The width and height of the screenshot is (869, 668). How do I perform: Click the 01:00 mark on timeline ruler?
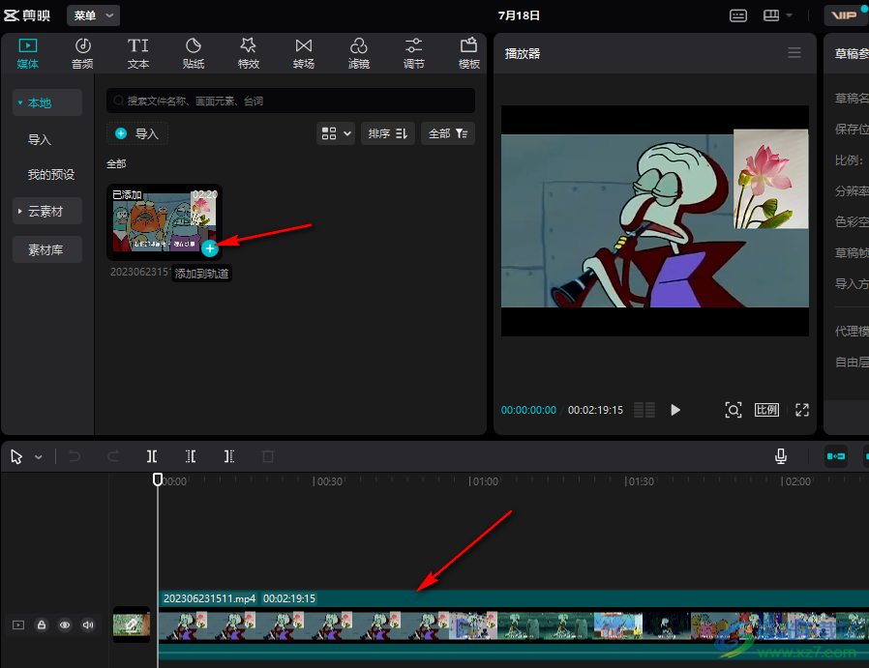click(x=485, y=481)
